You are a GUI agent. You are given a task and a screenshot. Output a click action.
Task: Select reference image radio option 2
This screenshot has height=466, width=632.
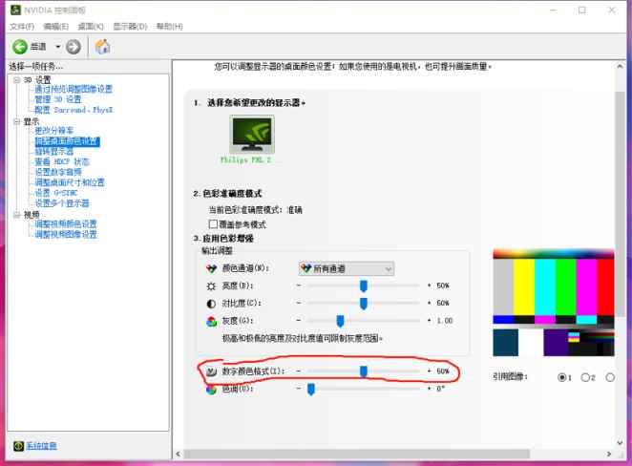pyautogui.click(x=585, y=377)
